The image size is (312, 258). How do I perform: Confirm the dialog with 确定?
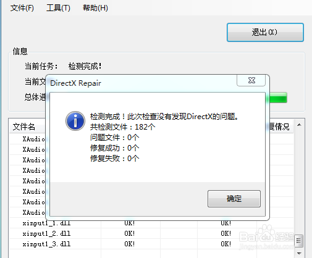coord(234,199)
